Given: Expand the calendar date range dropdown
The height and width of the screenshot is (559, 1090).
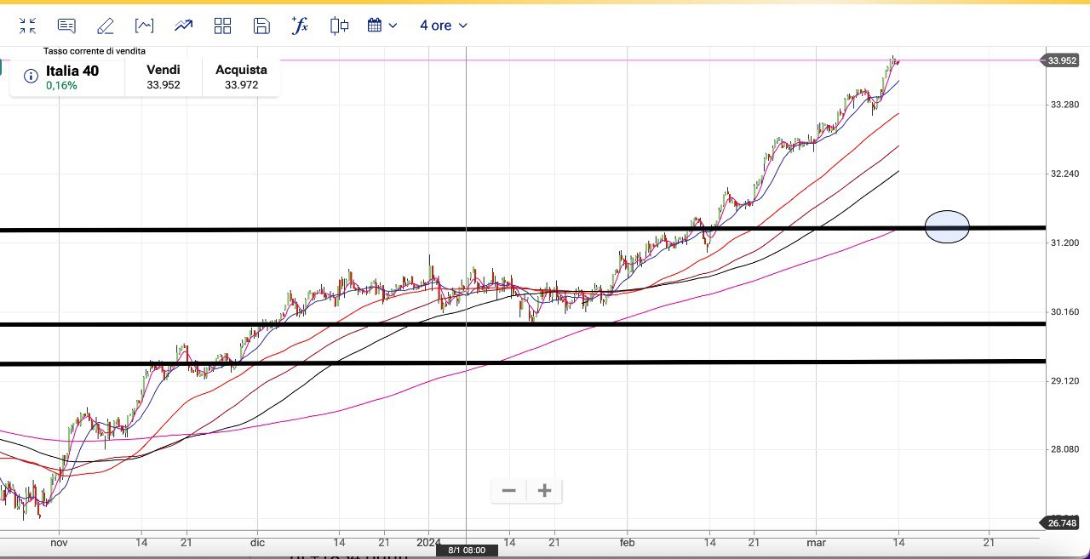Looking at the screenshot, I should (x=382, y=26).
